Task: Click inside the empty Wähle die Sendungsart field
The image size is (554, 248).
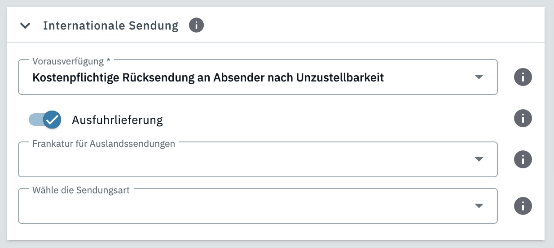Action: click(x=242, y=208)
